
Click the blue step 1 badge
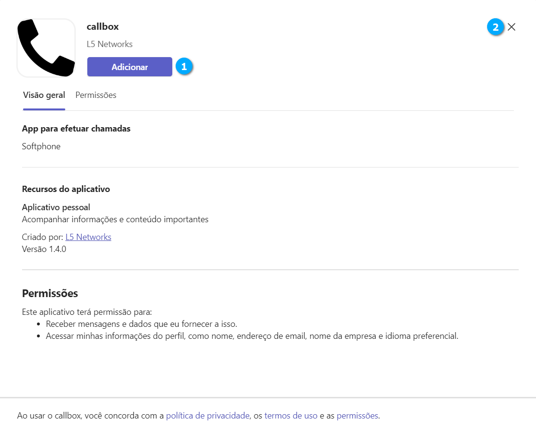click(x=184, y=67)
